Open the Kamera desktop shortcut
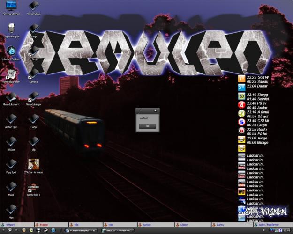 click(x=33, y=73)
